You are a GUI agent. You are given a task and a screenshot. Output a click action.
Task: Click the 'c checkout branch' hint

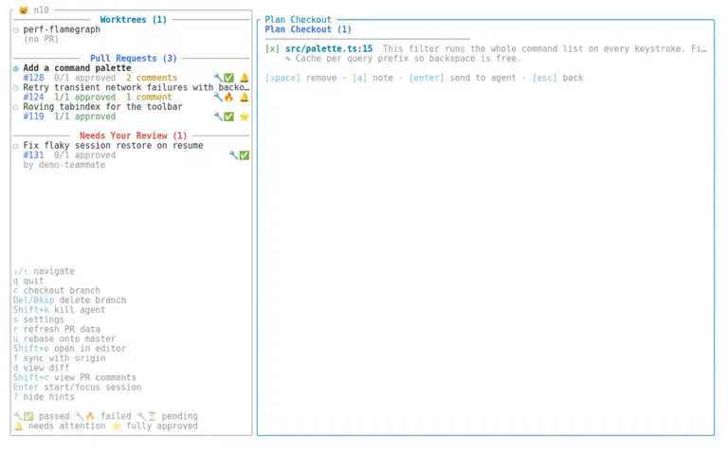pos(57,291)
